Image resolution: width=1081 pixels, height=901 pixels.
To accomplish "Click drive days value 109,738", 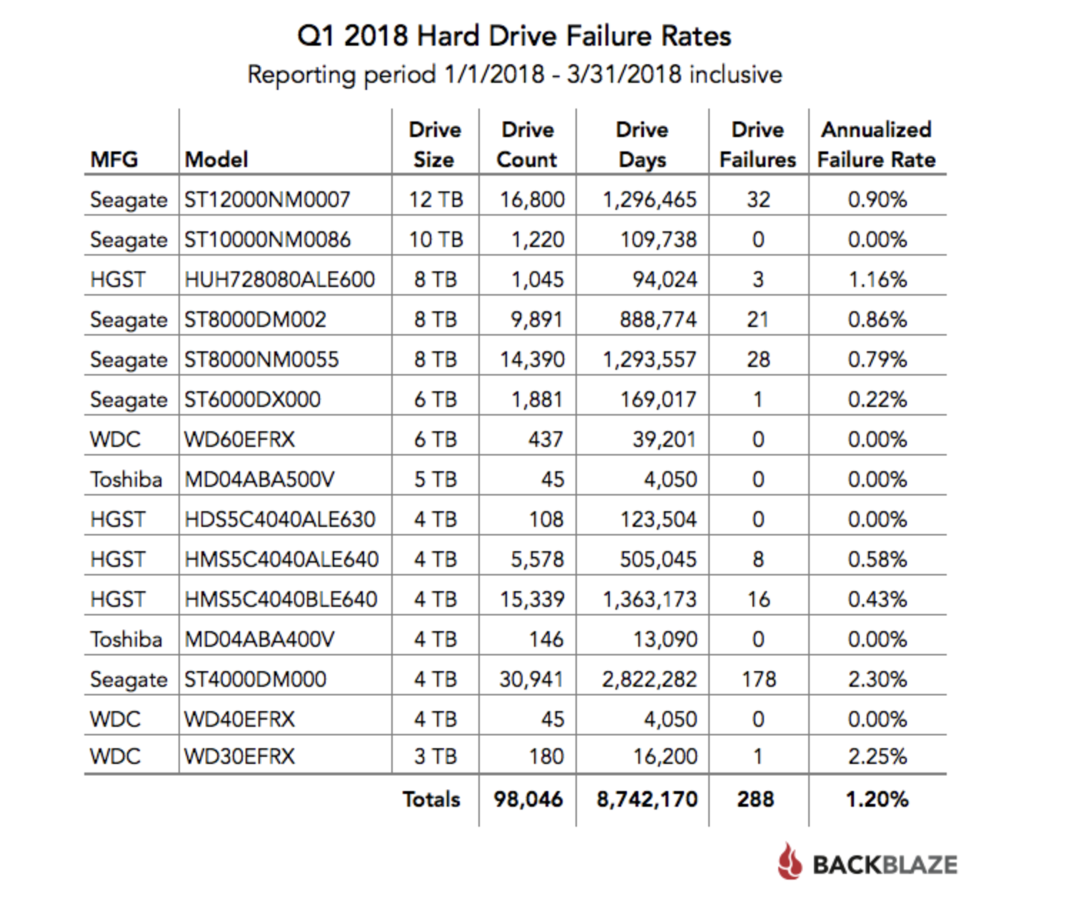I will [658, 239].
